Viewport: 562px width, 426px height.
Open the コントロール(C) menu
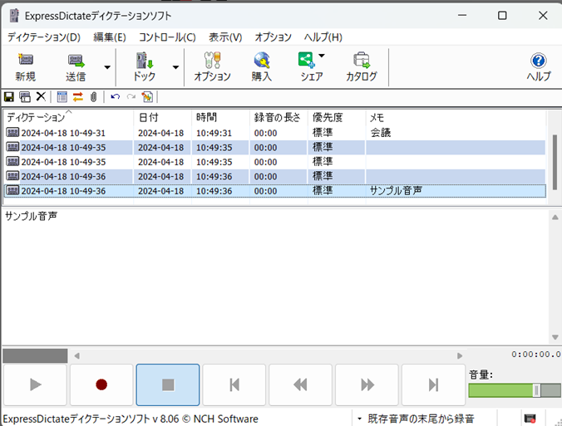click(x=167, y=37)
